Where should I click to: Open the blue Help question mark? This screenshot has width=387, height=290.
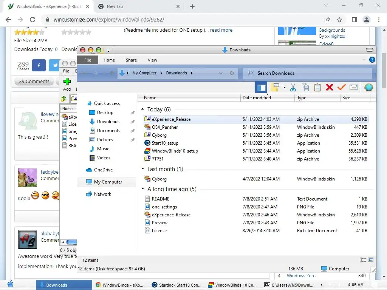coord(372,60)
